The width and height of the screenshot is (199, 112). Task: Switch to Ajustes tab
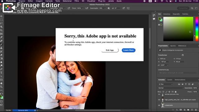pos(173,46)
